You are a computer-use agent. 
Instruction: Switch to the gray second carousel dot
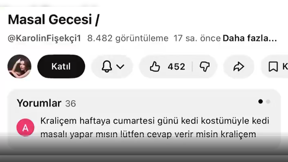pyautogui.click(x=268, y=102)
